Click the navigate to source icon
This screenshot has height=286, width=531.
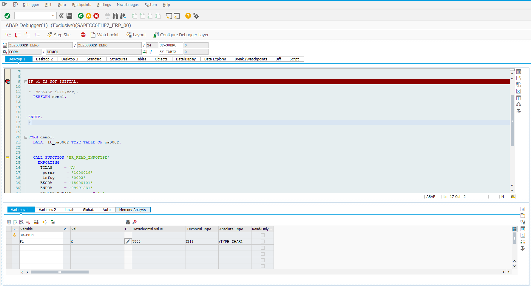[x=145, y=52]
